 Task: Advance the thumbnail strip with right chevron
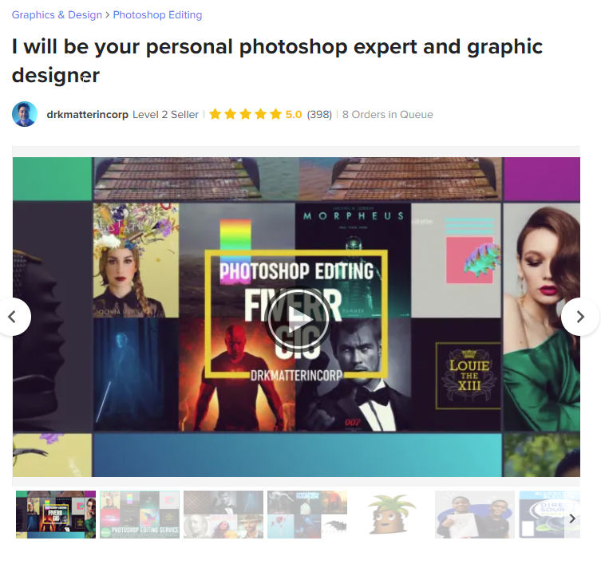coord(572,519)
